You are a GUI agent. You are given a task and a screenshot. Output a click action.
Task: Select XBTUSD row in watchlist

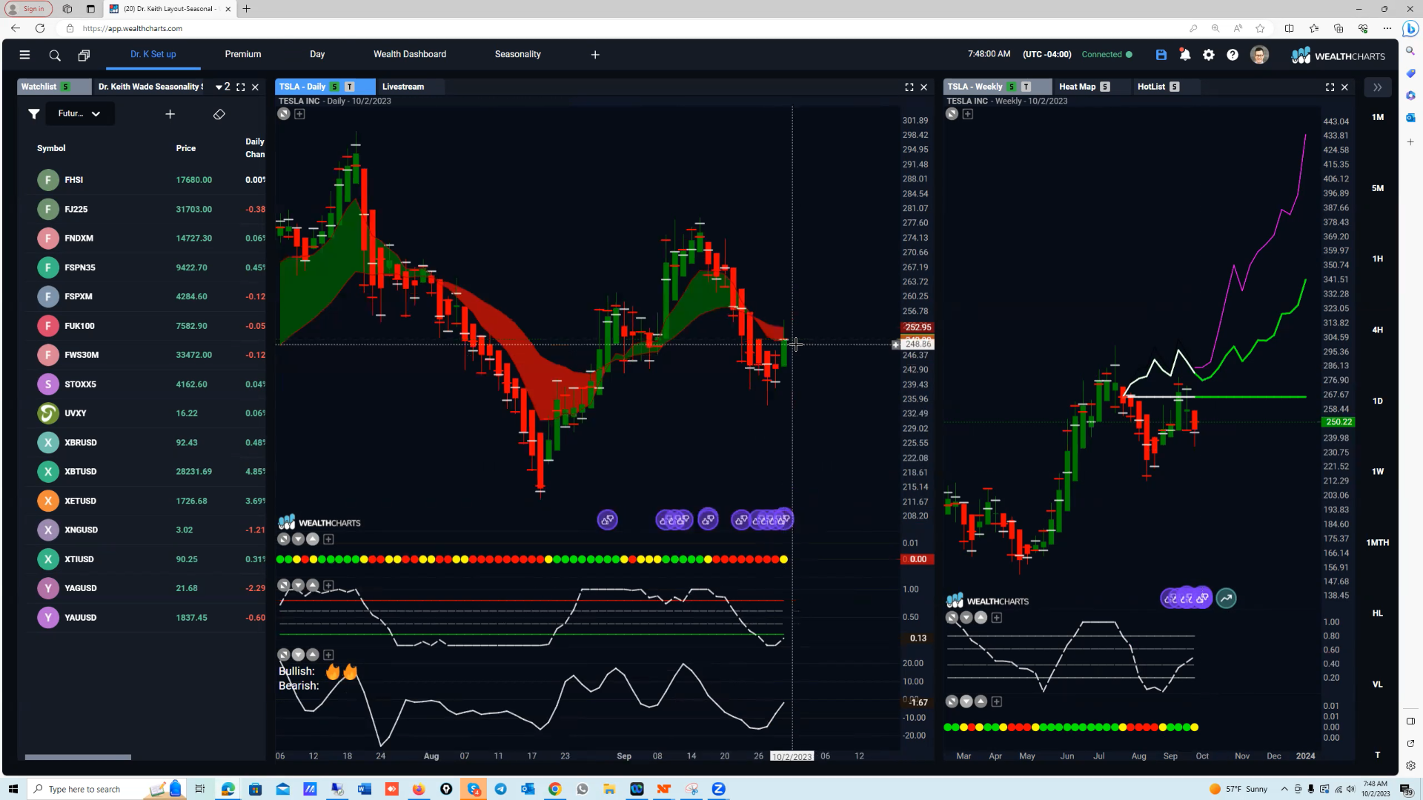(142, 472)
